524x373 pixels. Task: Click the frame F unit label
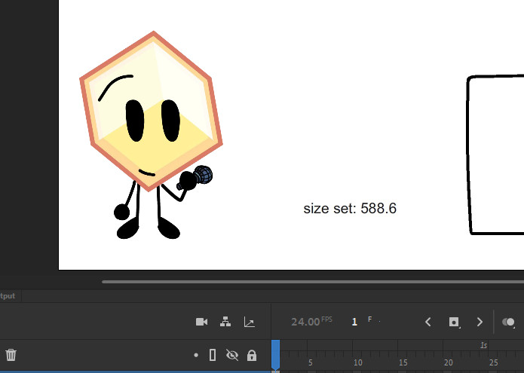coord(370,319)
